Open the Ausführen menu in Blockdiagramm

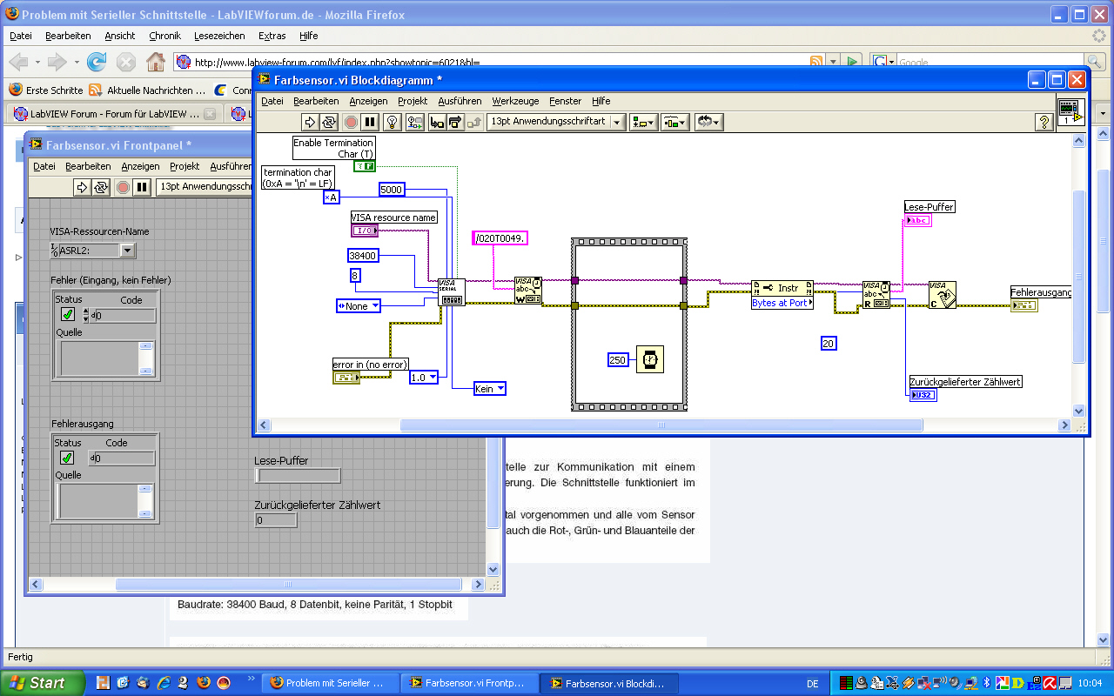[x=458, y=101]
